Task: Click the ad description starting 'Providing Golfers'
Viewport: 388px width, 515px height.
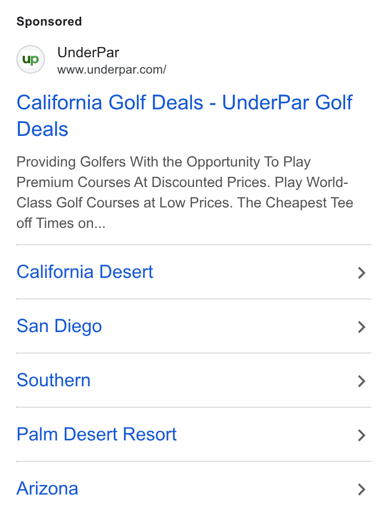Action: click(x=185, y=193)
